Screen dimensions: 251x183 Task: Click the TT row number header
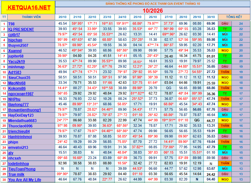(4, 17)
